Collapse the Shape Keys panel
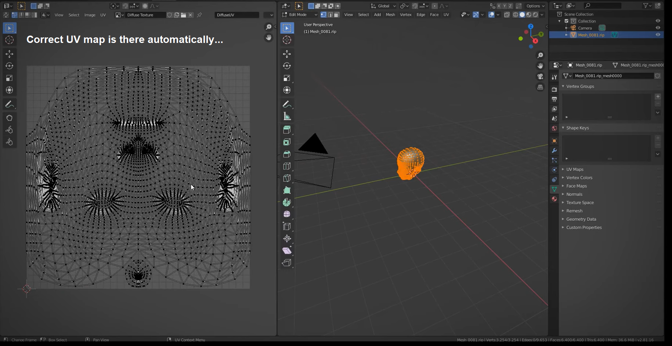Viewport: 672px width, 346px height. (577, 128)
